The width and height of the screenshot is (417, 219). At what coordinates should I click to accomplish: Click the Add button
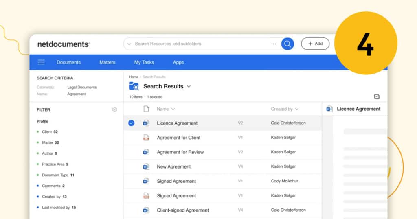pos(315,44)
